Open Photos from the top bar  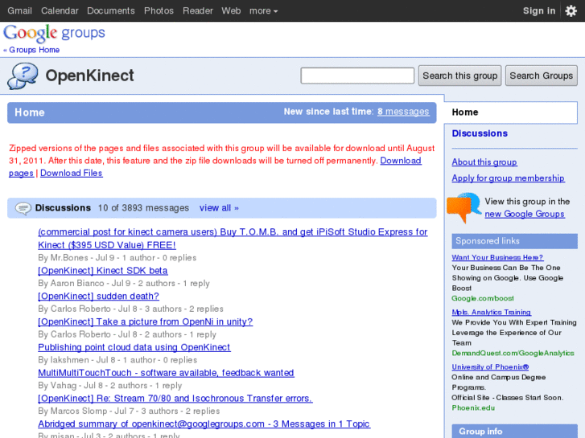[159, 10]
